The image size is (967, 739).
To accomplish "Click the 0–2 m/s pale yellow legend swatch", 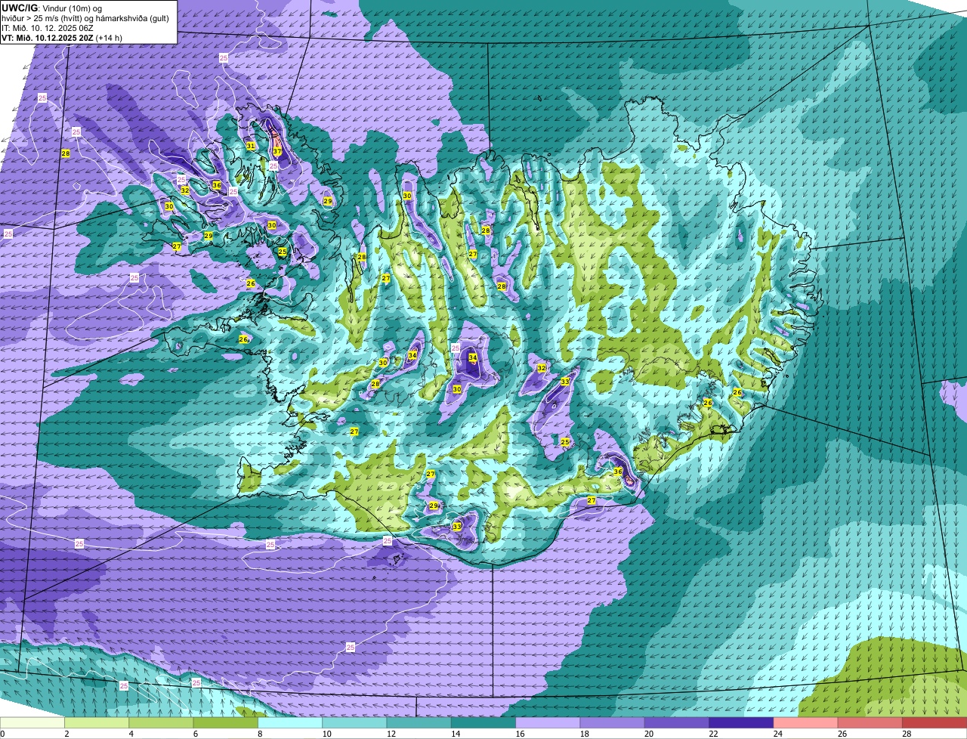I will coord(32,723).
